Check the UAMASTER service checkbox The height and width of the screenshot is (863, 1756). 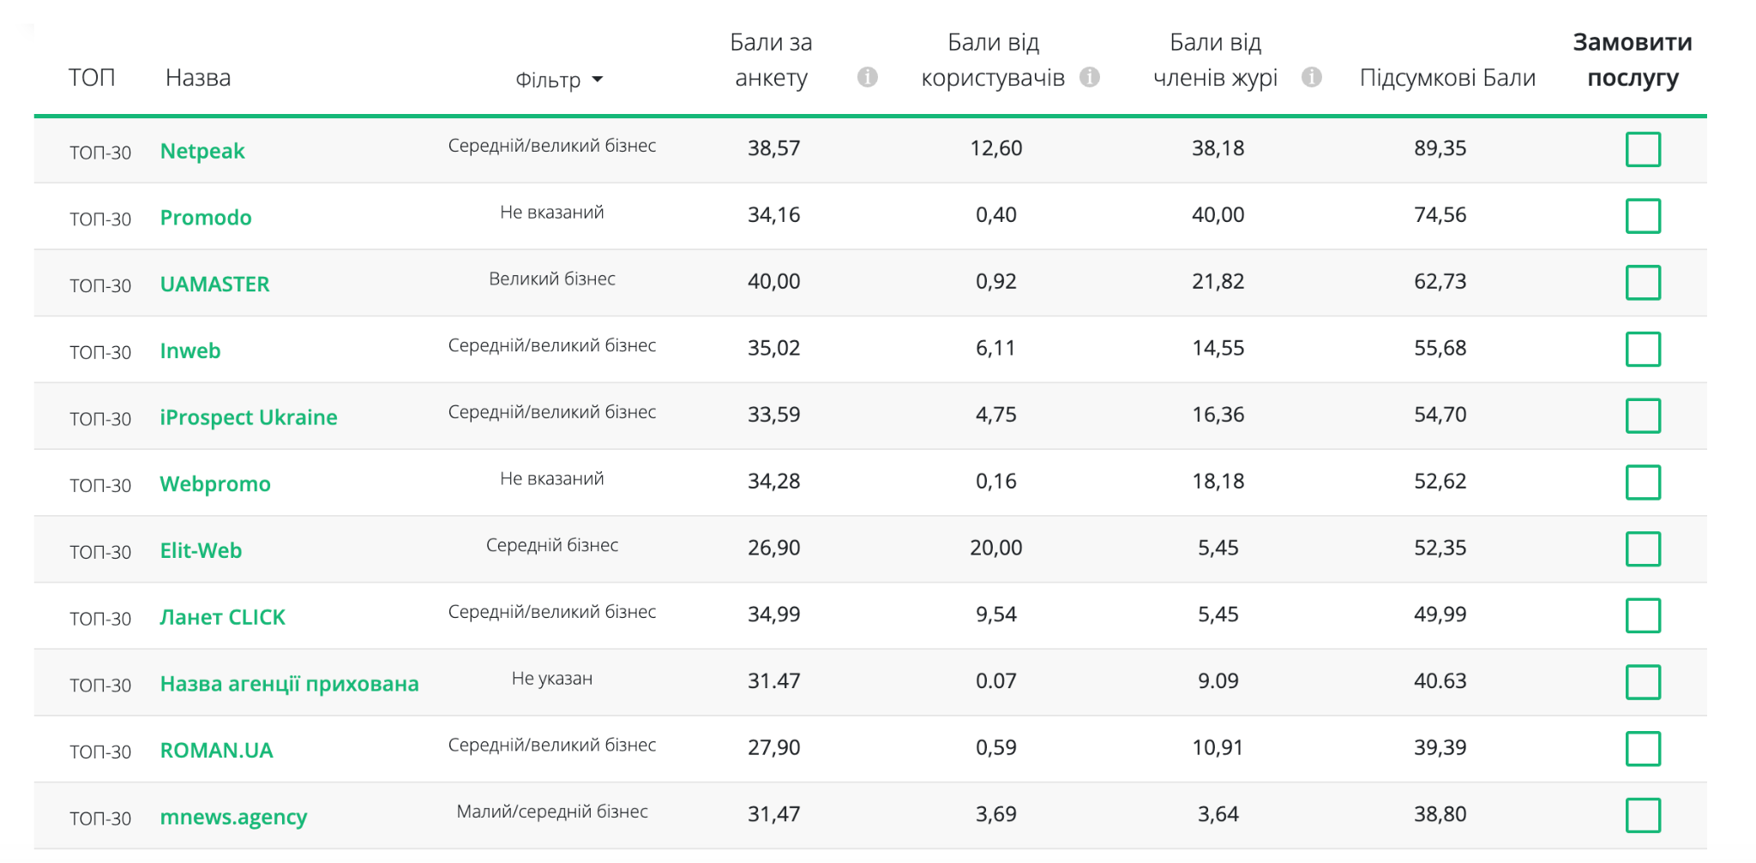coord(1643,283)
